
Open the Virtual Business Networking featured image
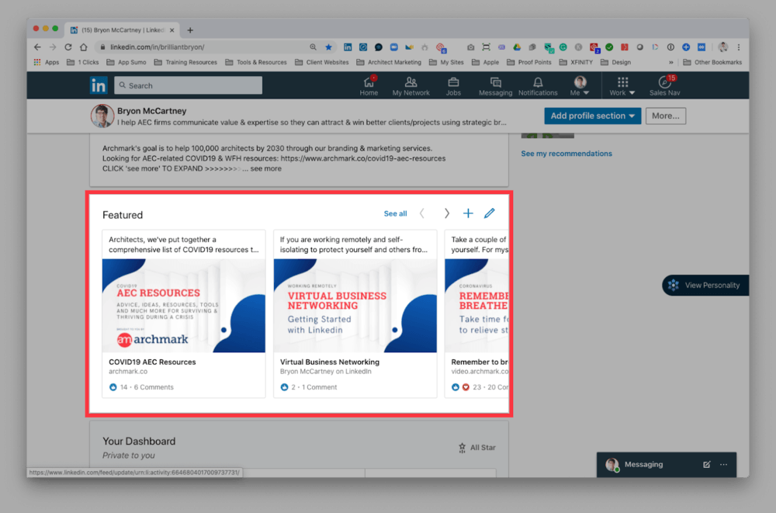(x=355, y=306)
